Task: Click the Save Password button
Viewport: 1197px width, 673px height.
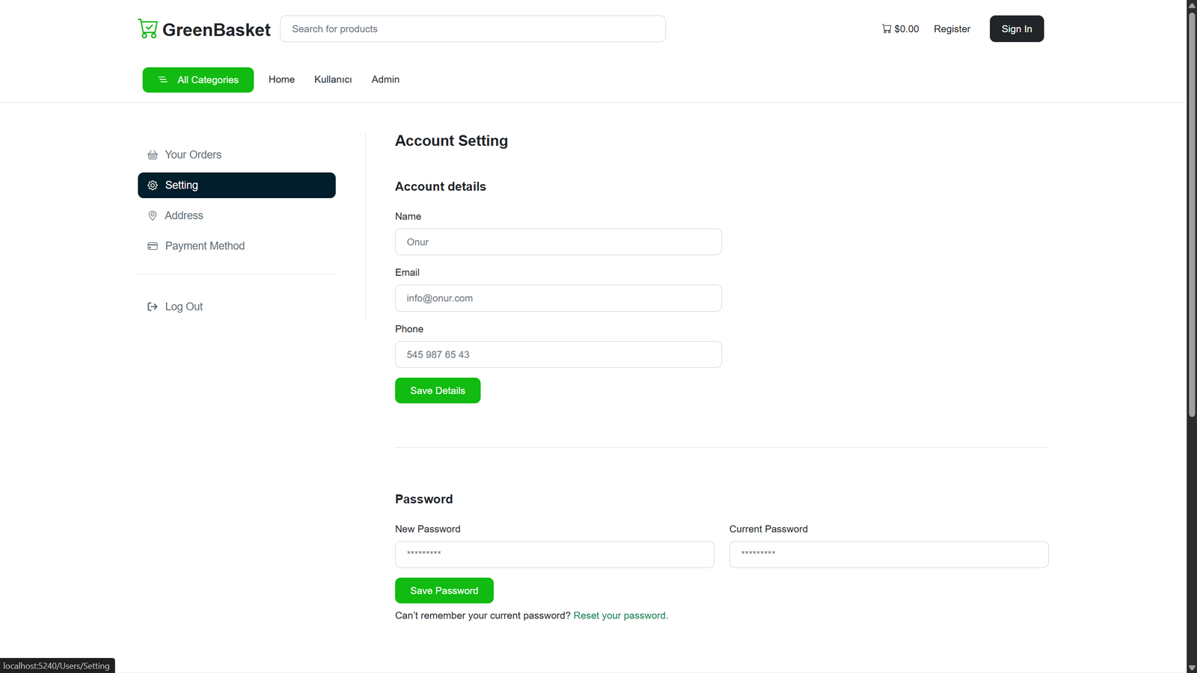Action: click(444, 591)
